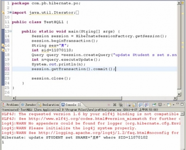The height and width of the screenshot is (150, 186).
Task: Toggle Show Console on standard error change
Action: pos(146,105)
